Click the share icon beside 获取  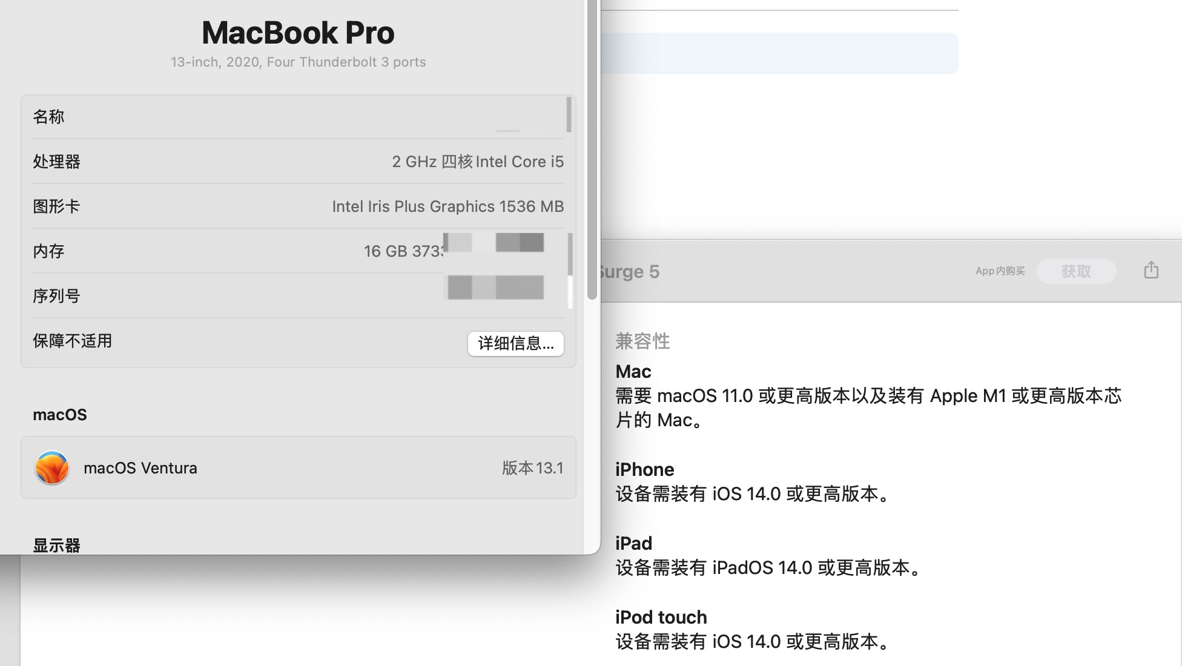(1151, 270)
